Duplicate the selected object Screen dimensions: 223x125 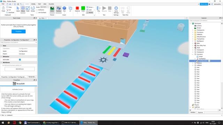click(x=10, y=12)
